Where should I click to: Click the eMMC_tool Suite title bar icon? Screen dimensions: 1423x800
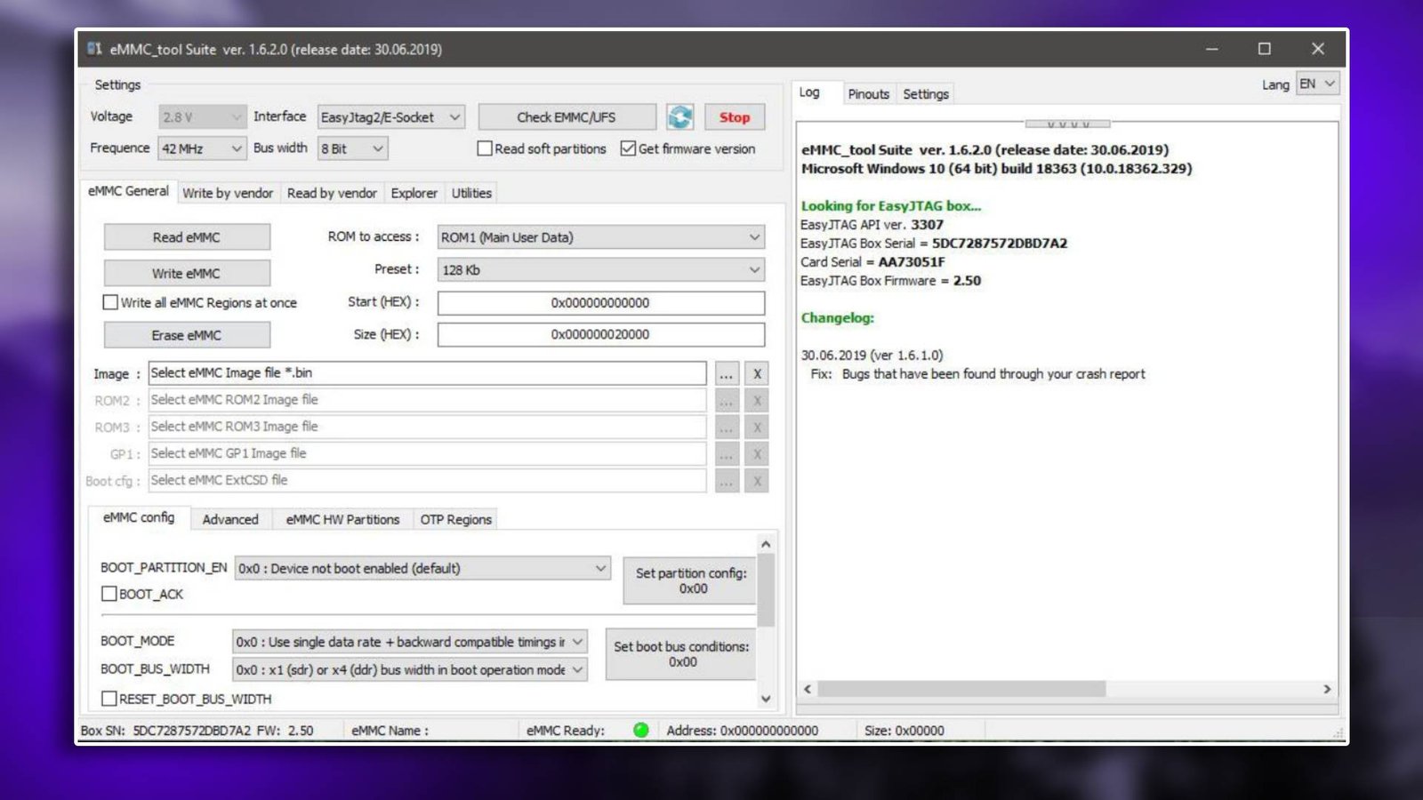point(95,50)
